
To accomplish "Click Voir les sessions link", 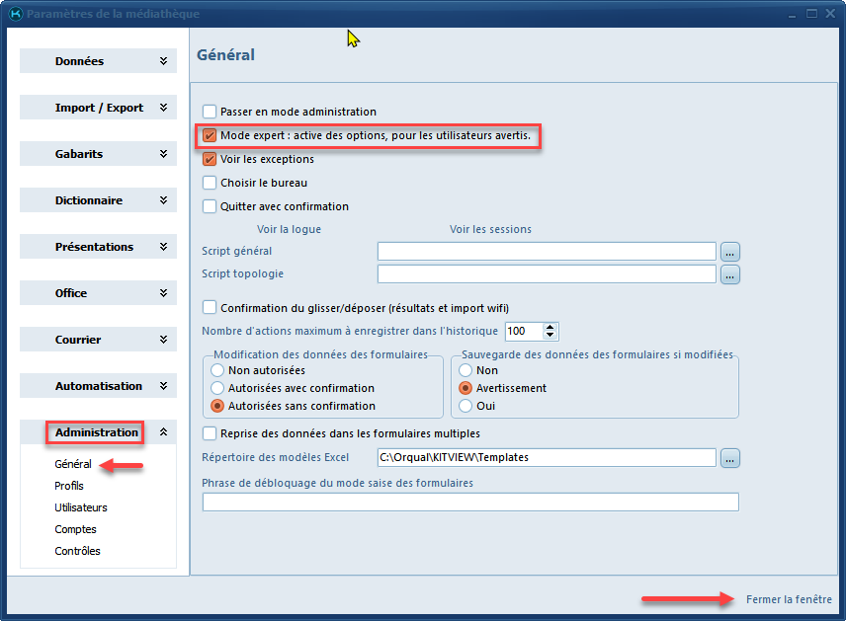I will coord(490,229).
